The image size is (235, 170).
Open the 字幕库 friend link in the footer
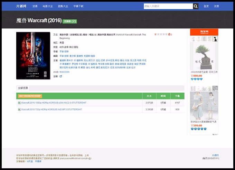click(38, 161)
